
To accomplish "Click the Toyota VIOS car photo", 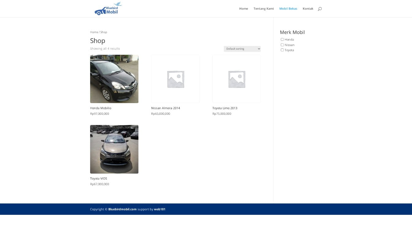I will tap(114, 149).
